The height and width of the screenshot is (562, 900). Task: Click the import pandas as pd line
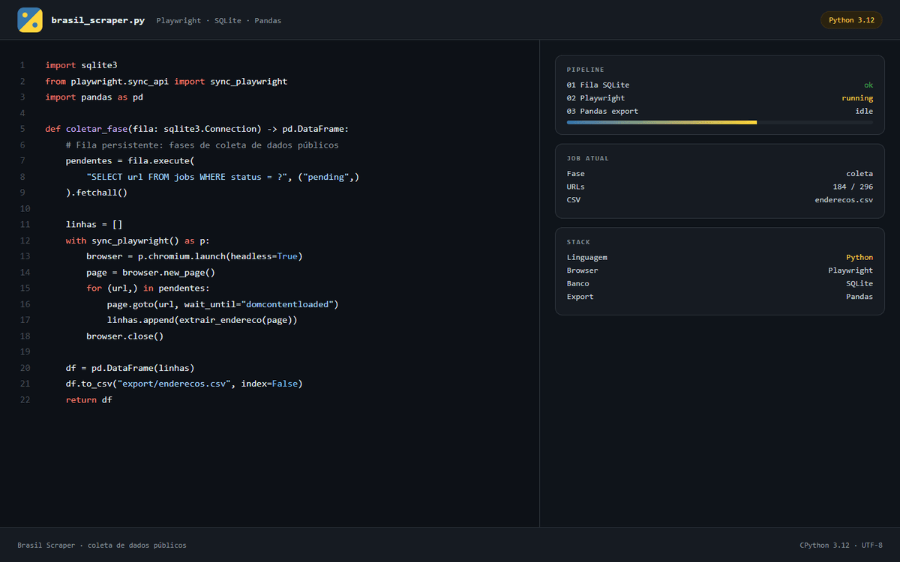pos(94,97)
